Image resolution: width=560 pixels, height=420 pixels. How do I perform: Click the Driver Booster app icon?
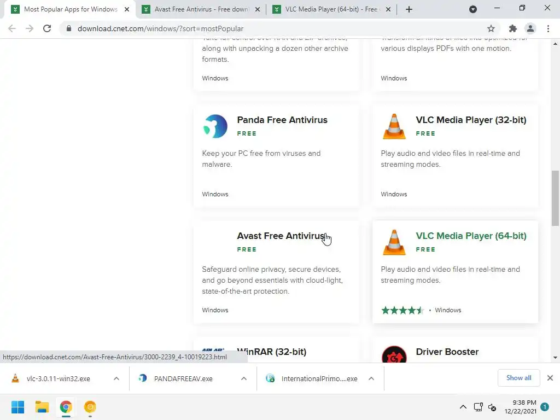(x=394, y=354)
